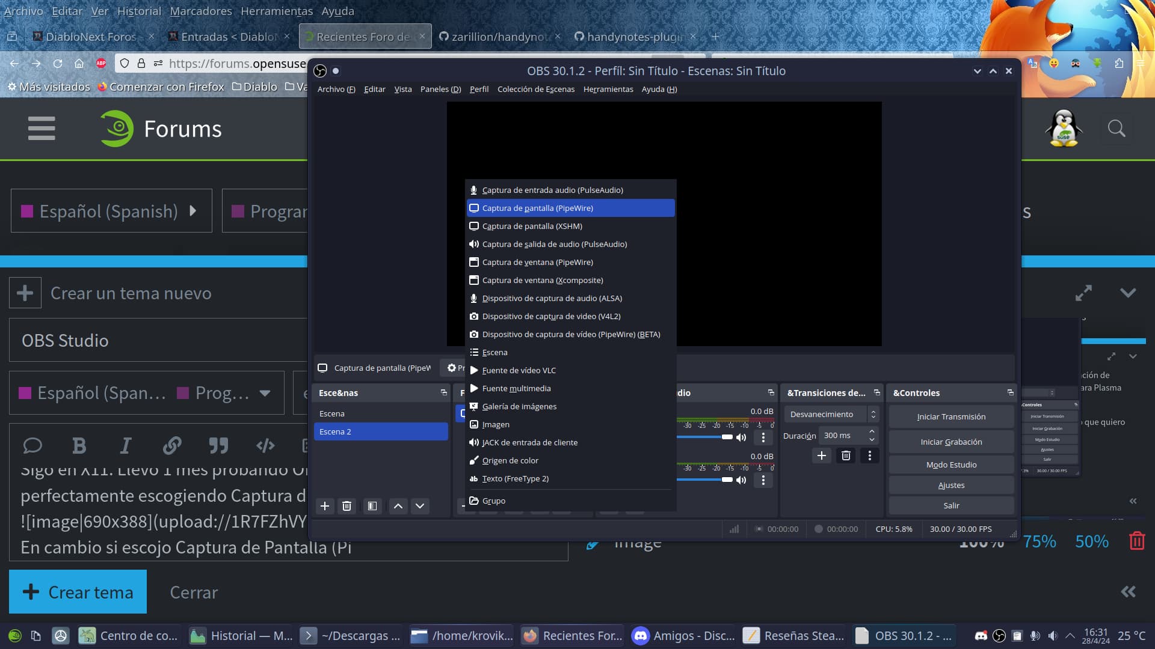Move scene up with arrow icon
1155x649 pixels.
398,506
